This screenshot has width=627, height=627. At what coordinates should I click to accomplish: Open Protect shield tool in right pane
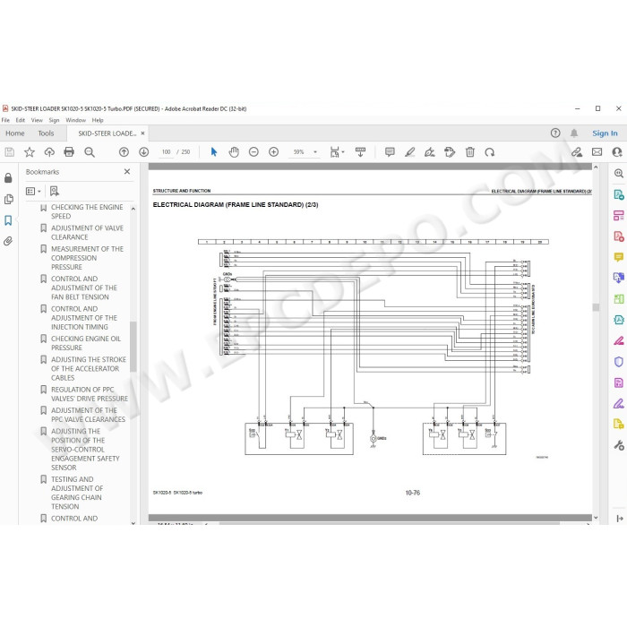(619, 362)
